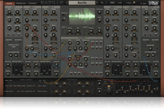Click the filter 1 Resonance knob
Screen dimensions: 164x109
[86, 43]
